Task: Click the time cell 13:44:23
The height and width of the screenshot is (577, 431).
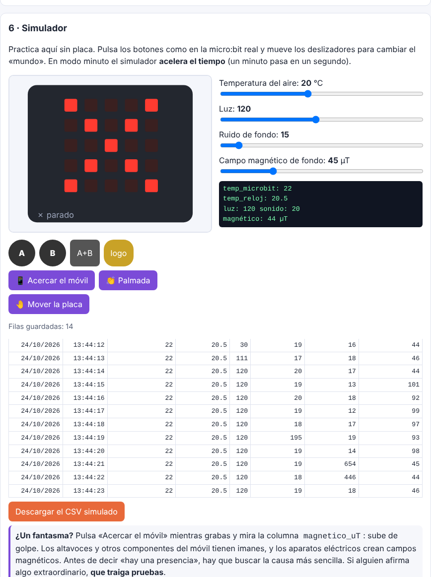Action: 89,491
